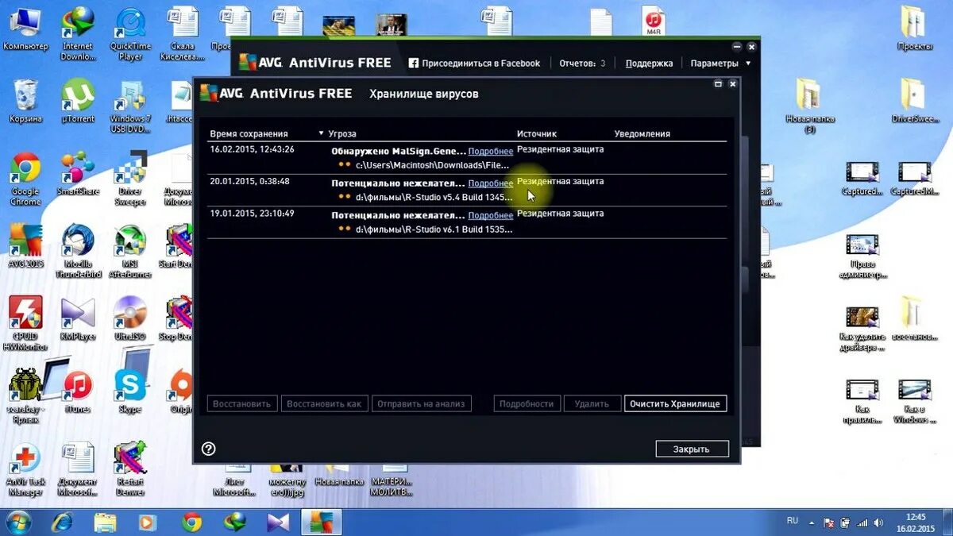The image size is (953, 536).
Task: Open the Новая папка (3) folder
Action: click(x=809, y=106)
